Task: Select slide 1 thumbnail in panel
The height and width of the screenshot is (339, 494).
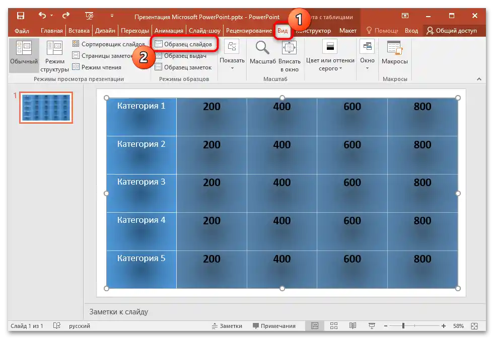Action: click(x=45, y=107)
